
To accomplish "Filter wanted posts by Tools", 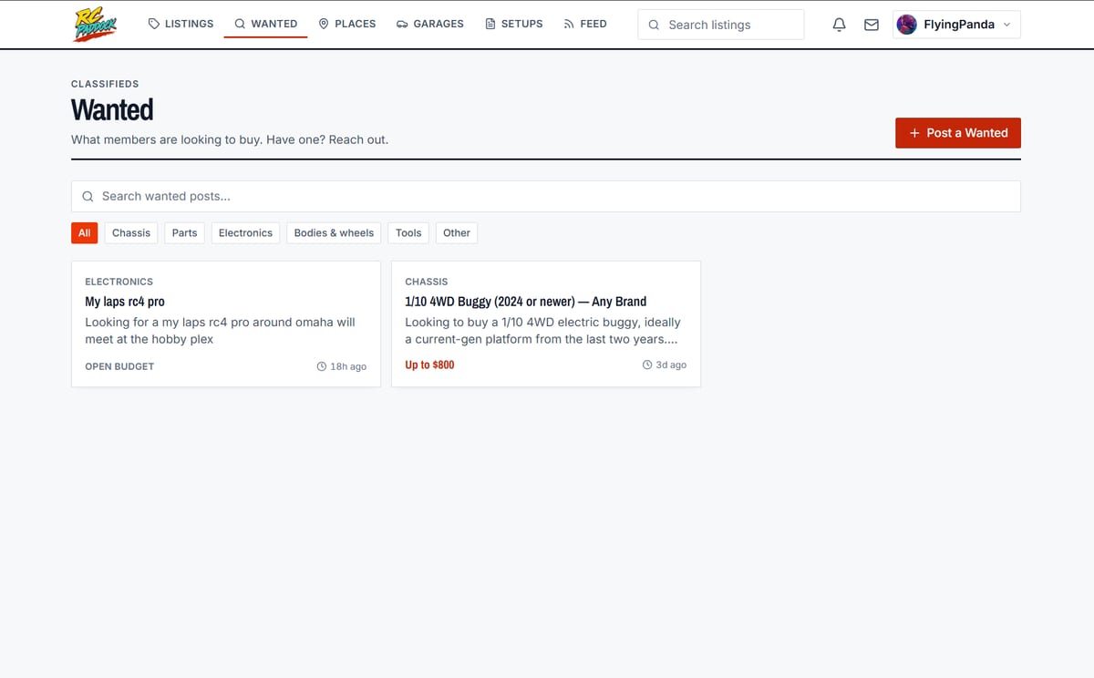I will [x=408, y=233].
